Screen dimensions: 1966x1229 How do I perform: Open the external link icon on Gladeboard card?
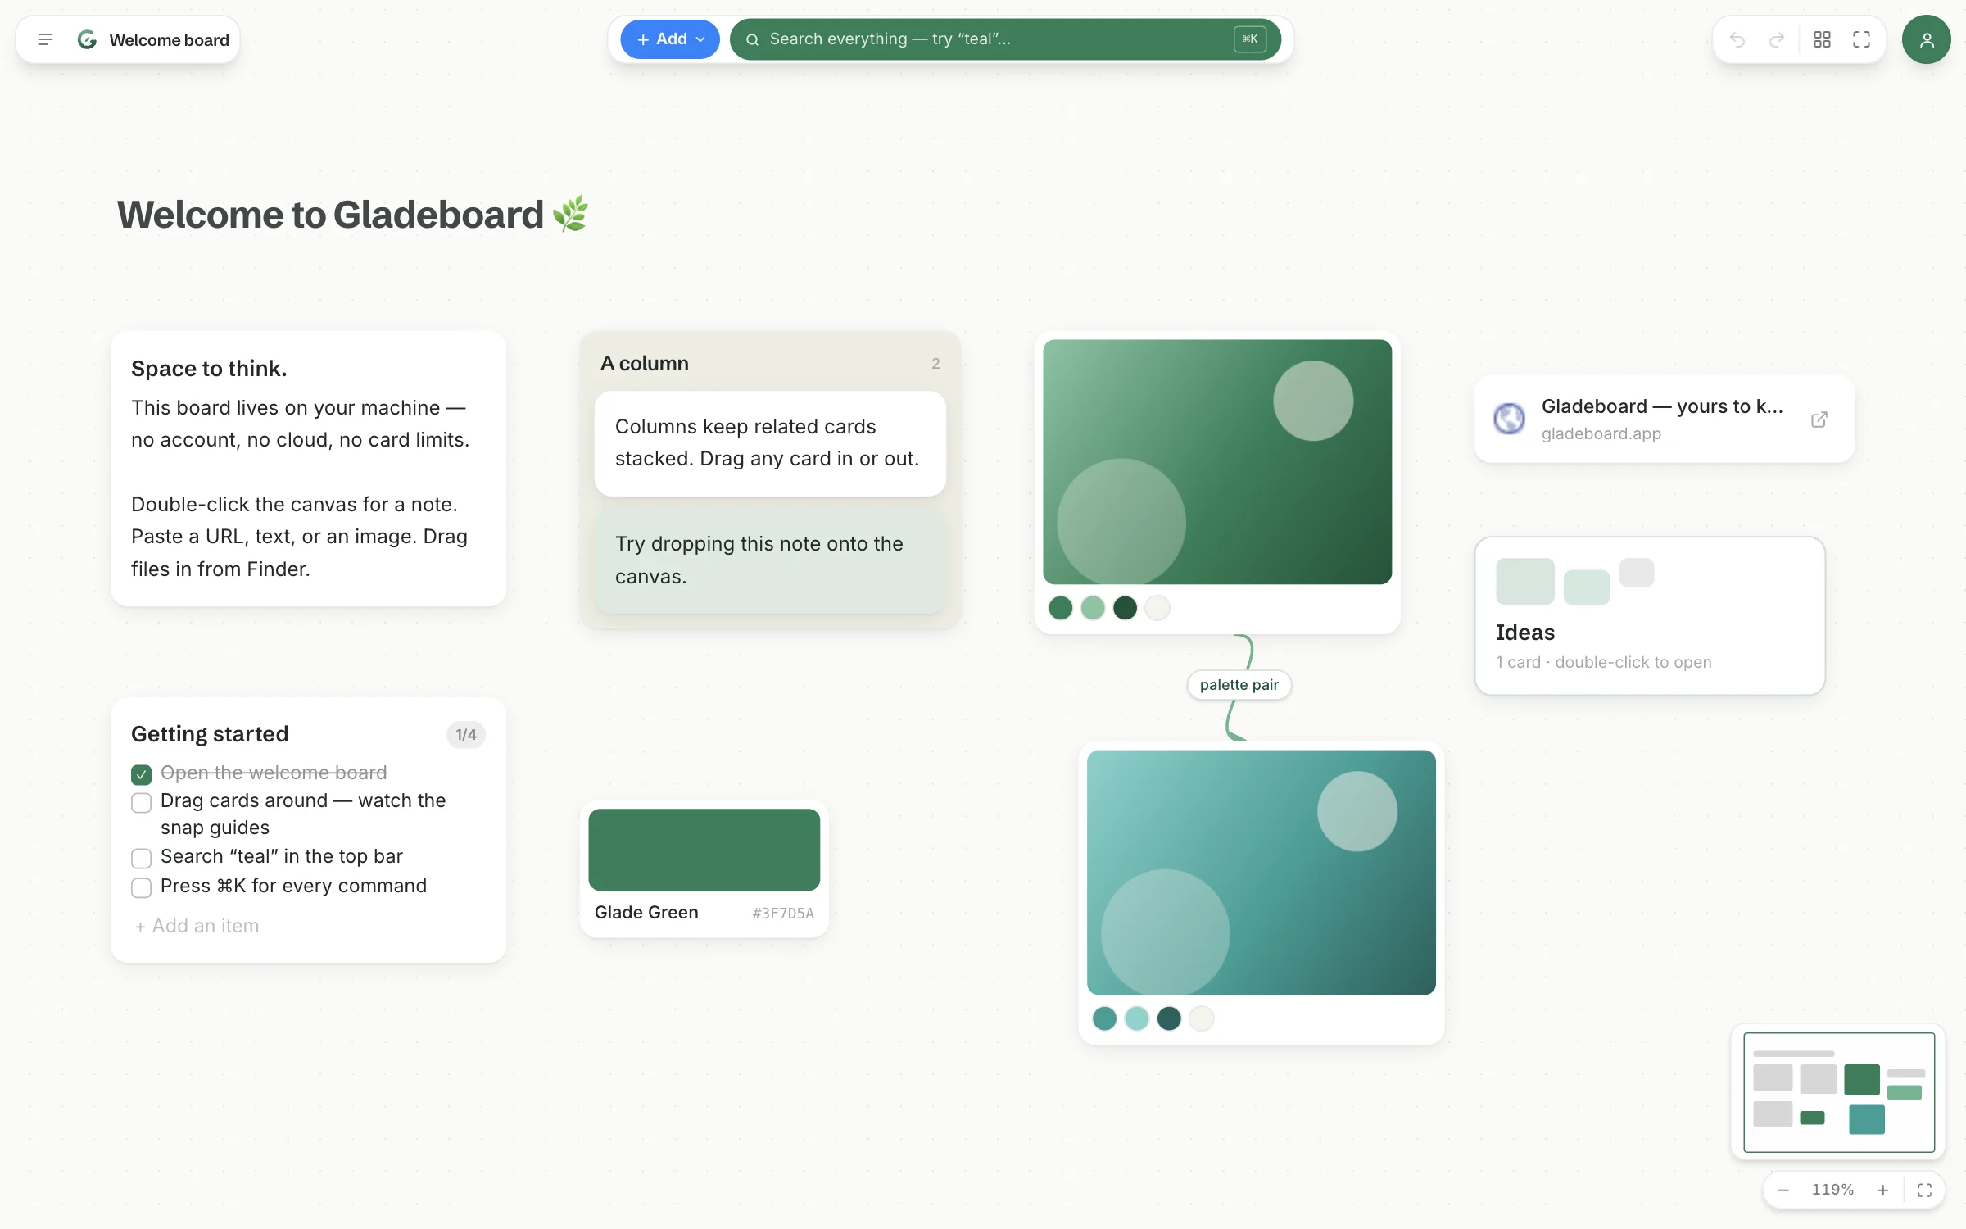coord(1819,419)
